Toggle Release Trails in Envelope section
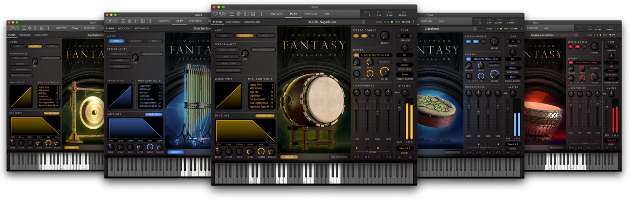Screen dimensions: 630x200 265,116
